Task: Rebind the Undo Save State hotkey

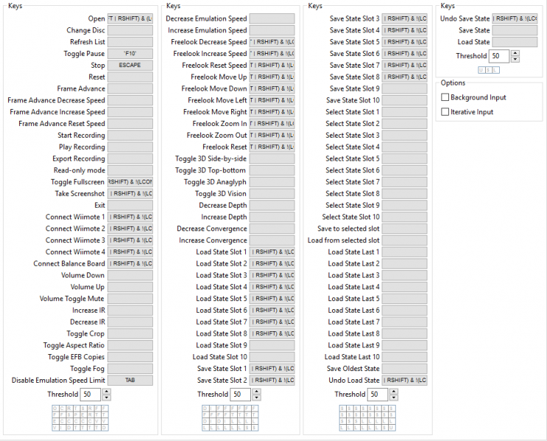Action: tap(515, 19)
